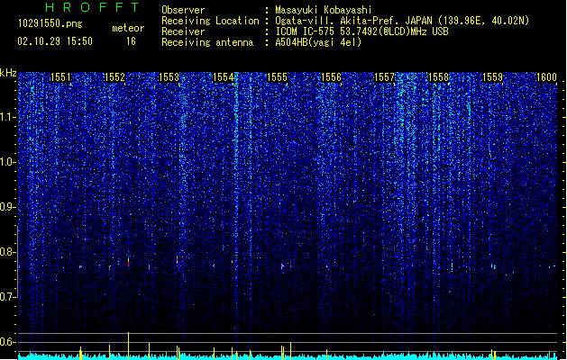Click time marker 1557

pyautogui.click(x=384, y=77)
